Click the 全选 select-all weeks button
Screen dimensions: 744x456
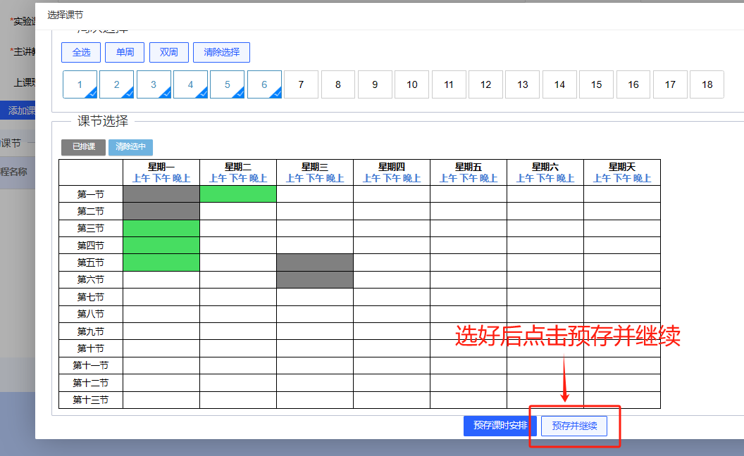coord(81,52)
